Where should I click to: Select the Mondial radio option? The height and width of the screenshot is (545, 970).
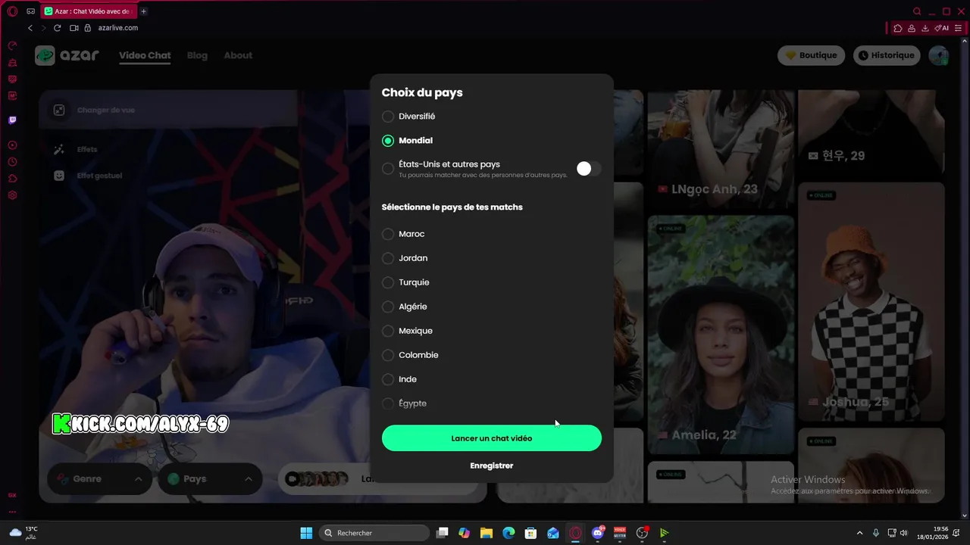[388, 141]
